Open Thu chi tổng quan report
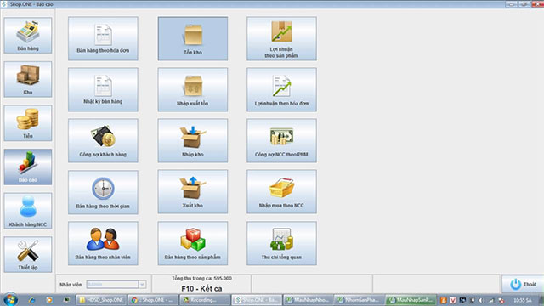The width and height of the screenshot is (544, 306). pyautogui.click(x=281, y=243)
